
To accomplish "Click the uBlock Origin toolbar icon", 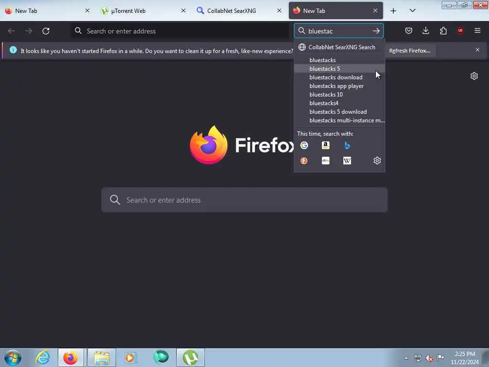I will pyautogui.click(x=460, y=31).
